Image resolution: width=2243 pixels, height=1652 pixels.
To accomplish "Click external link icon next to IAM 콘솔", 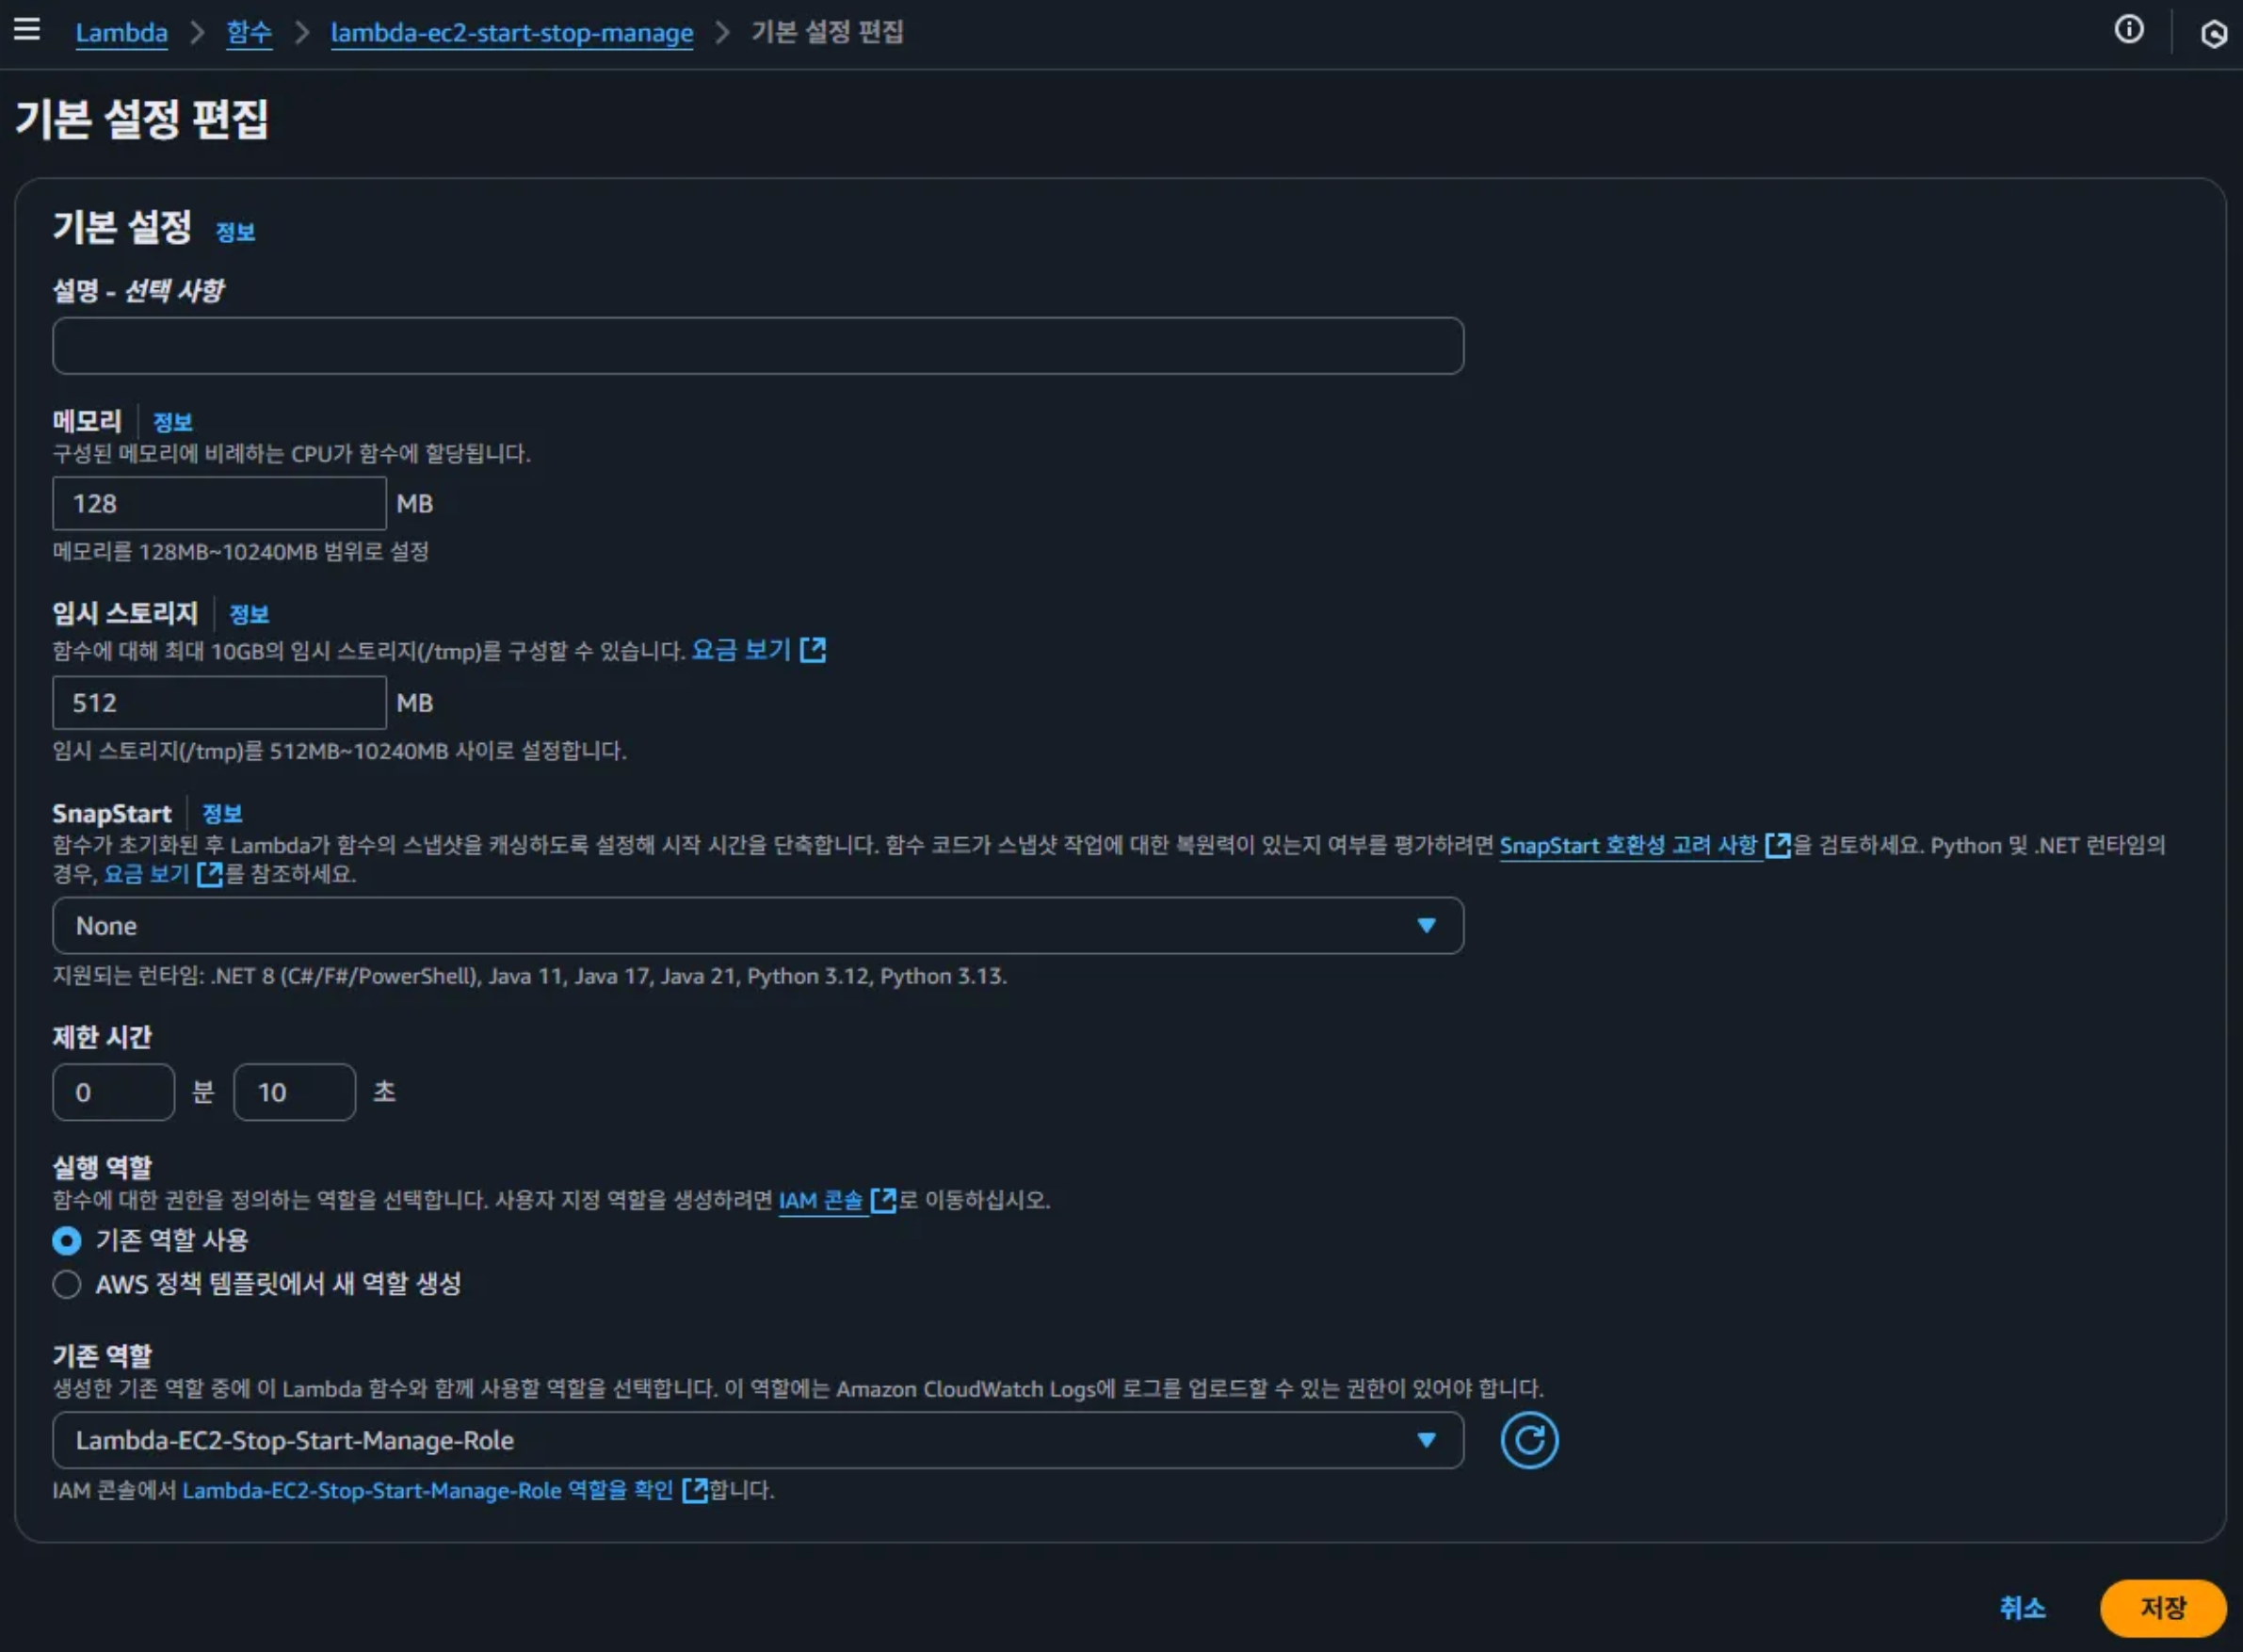I will (x=882, y=1200).
